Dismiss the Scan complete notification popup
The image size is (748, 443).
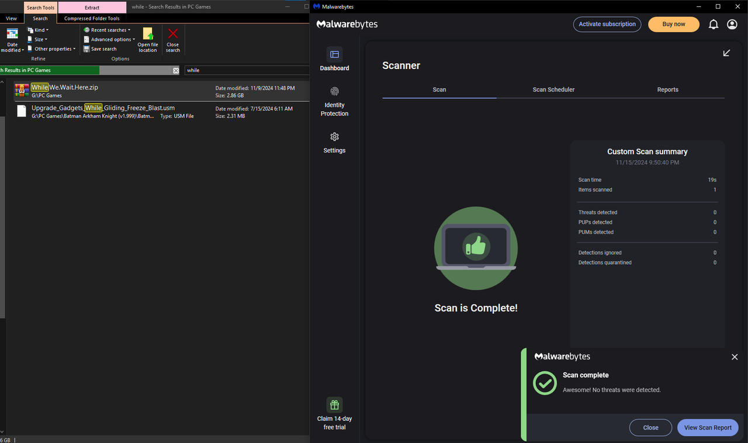click(735, 357)
